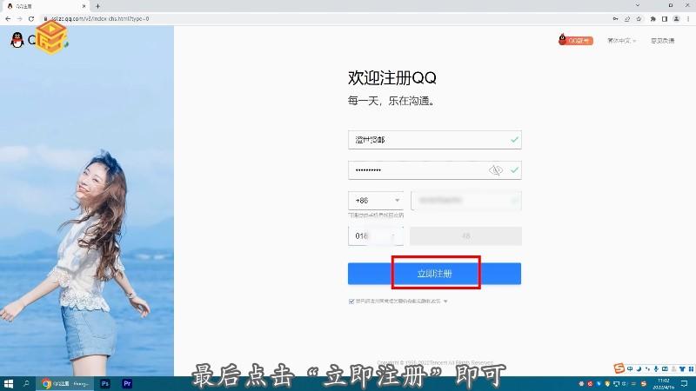
Task: Open the Extensions puzzle-piece icon
Action: tap(653, 19)
